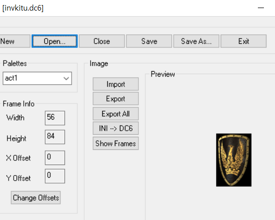The height and width of the screenshot is (220, 275).
Task: Export the current frame
Action: [x=115, y=98]
